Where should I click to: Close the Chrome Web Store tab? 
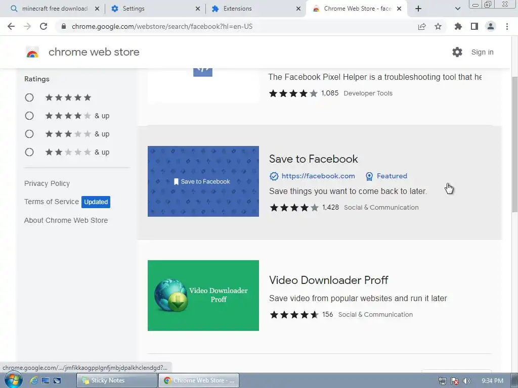point(399,9)
